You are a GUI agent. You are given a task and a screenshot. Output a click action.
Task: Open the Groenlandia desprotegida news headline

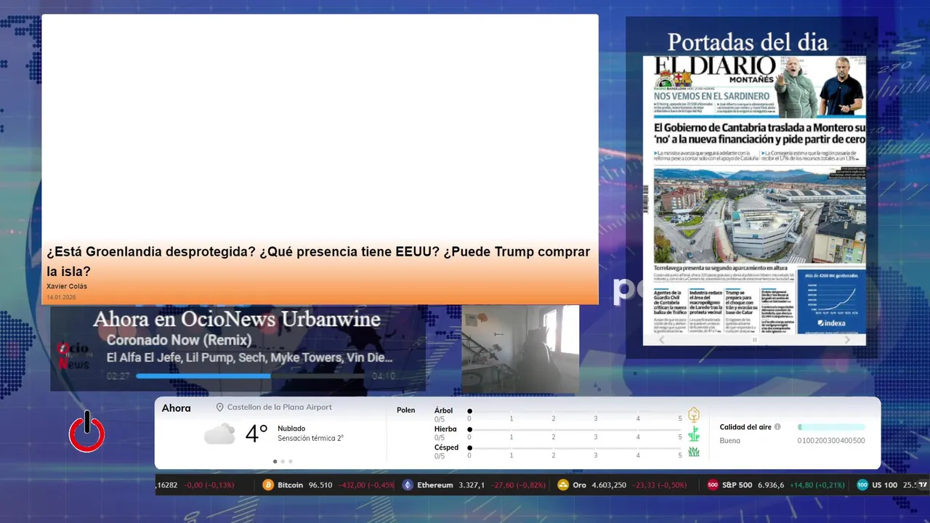click(318, 261)
